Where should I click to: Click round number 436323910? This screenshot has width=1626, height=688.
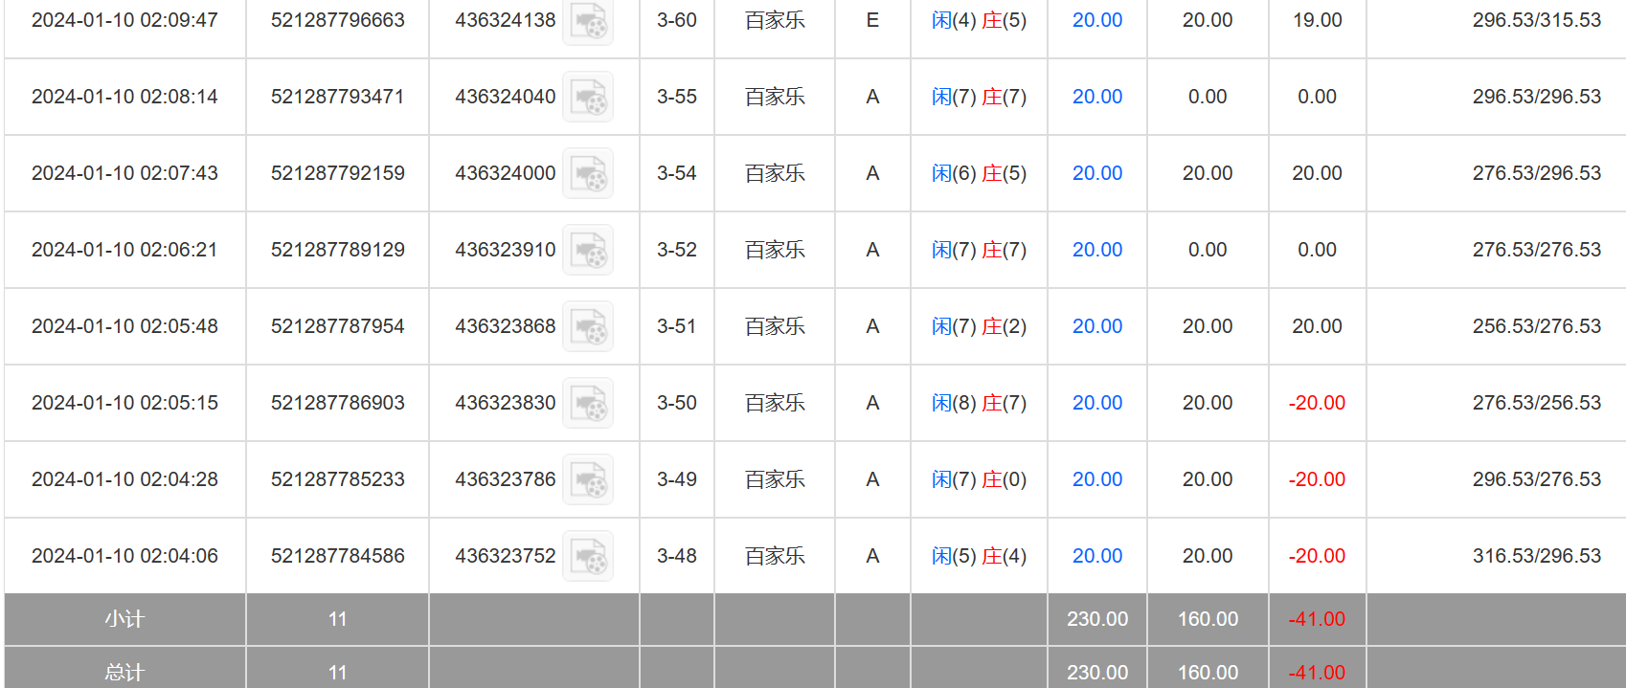[x=506, y=250]
